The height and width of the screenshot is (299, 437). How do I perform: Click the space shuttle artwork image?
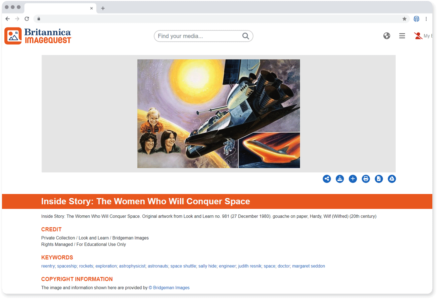218,114
